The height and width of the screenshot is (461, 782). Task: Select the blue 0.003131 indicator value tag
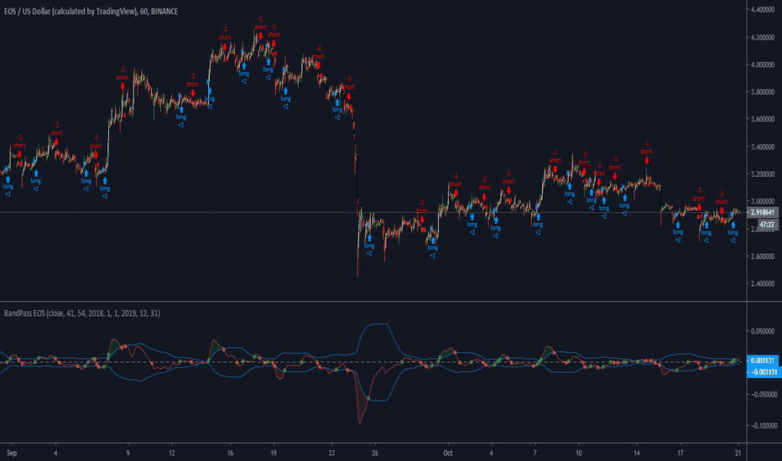pyautogui.click(x=763, y=360)
